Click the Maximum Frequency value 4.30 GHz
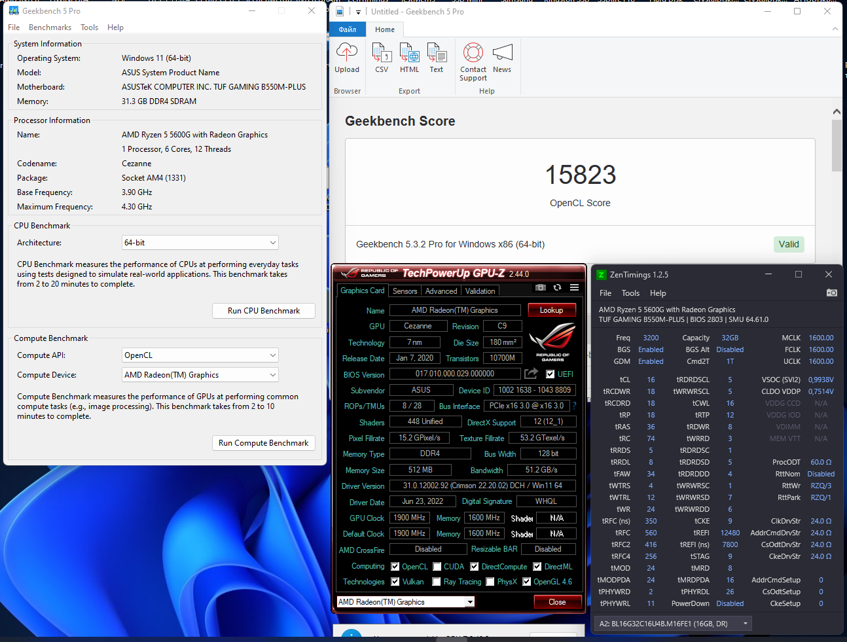The image size is (847, 642). point(137,207)
